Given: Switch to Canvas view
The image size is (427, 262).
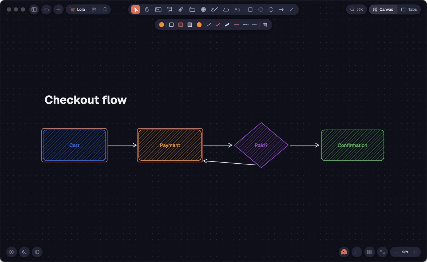Looking at the screenshot, I should point(383,10).
